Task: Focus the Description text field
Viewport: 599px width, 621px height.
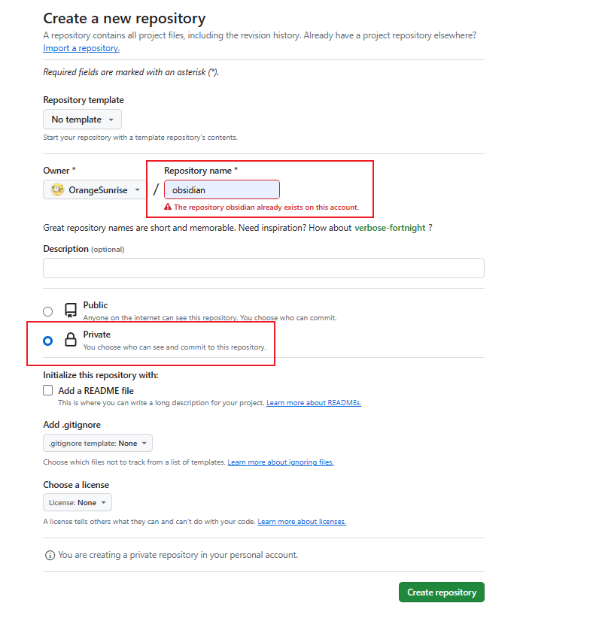Action: pyautogui.click(x=263, y=268)
